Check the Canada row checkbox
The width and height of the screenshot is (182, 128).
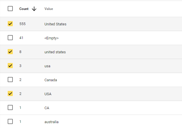[10, 80]
